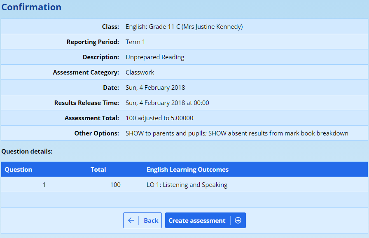The image size is (369, 238).
Task: Click the Classwork assessment category value
Action: tap(140, 72)
